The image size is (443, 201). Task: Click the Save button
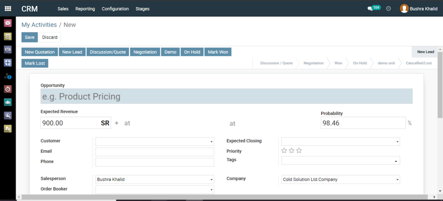click(29, 38)
